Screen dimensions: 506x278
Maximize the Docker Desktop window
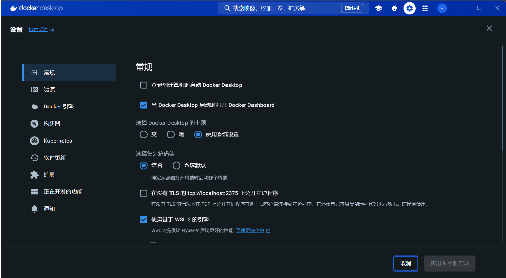click(479, 8)
